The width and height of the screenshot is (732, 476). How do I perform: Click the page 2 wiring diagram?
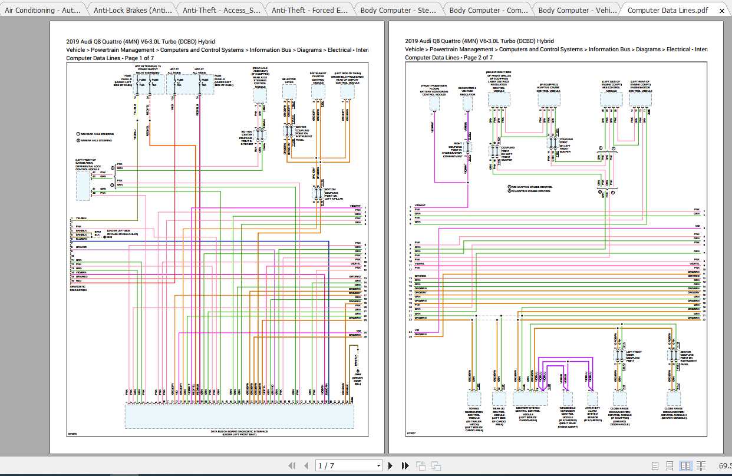[555, 250]
